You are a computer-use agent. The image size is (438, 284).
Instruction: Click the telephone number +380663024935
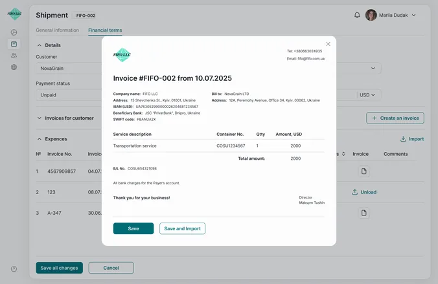[308, 51]
